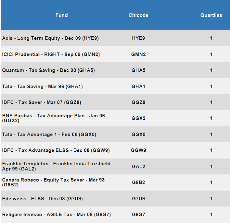Click the Quartiles column header
This screenshot has height=223, width=230.
211,15
